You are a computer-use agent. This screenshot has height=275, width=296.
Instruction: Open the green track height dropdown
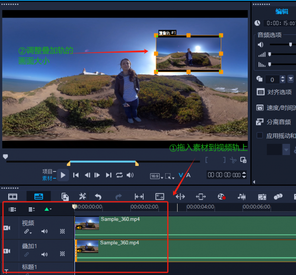click(48, 209)
